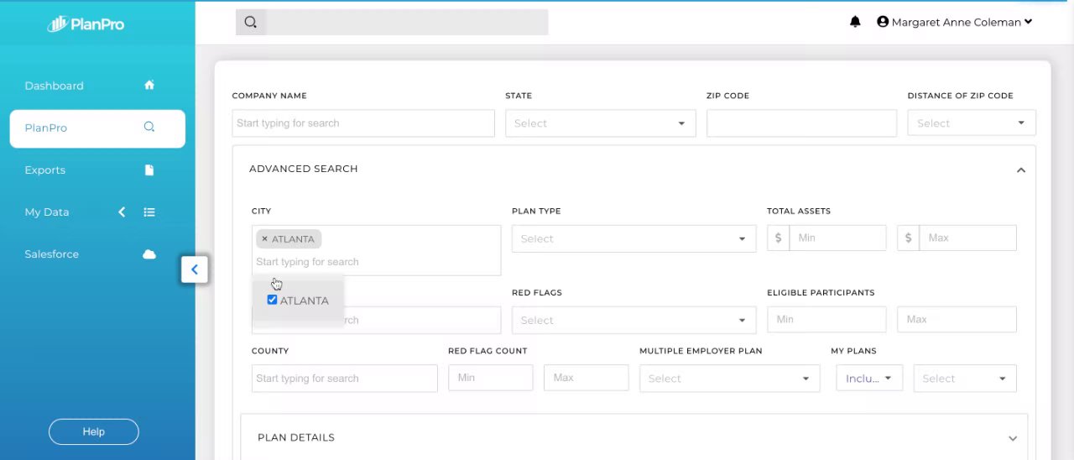Click the Company Name search field
Image resolution: width=1074 pixels, height=460 pixels.
pos(363,123)
